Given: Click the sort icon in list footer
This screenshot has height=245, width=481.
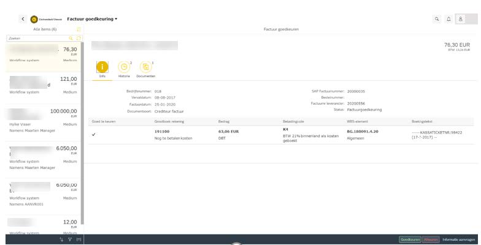Looking at the screenshot, I should (x=61, y=239).
